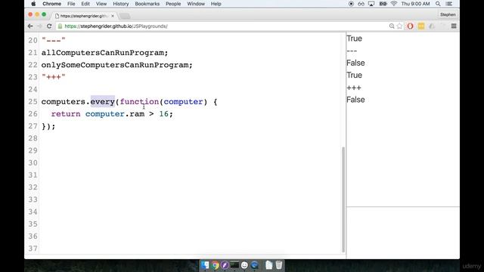View the site's secure lock icon
This screenshot has height=272, width=484.
(x=60, y=26)
